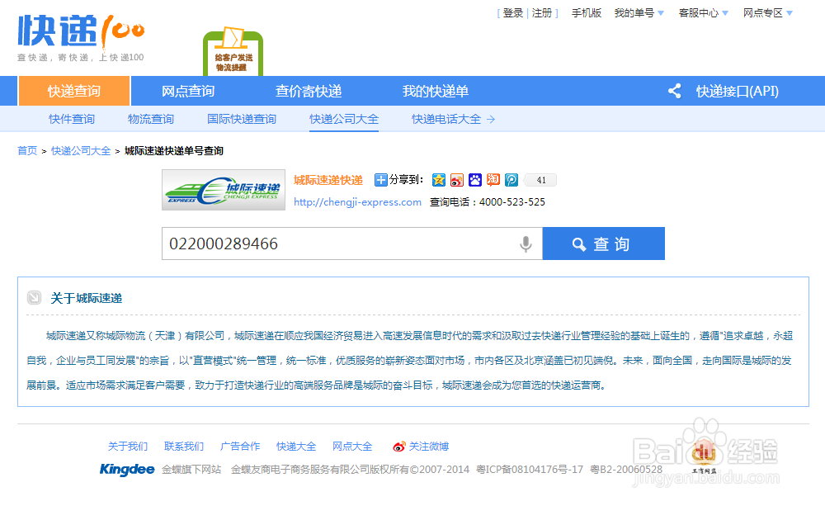Select the 网点查询 main tab

(188, 91)
